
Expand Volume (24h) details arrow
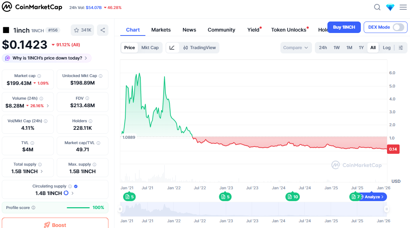(x=48, y=106)
